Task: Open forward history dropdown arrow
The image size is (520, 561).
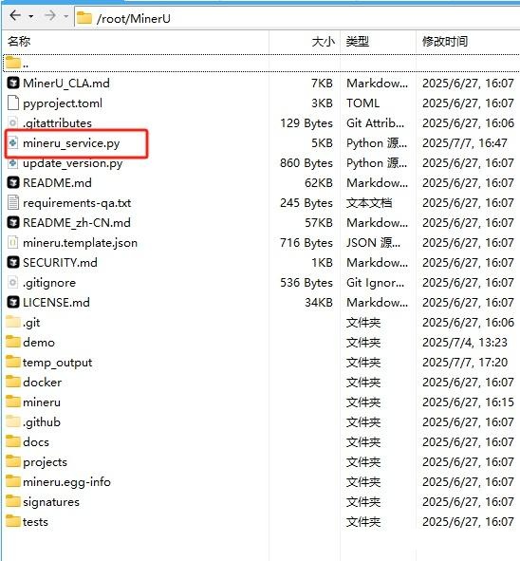Action: 65,16
